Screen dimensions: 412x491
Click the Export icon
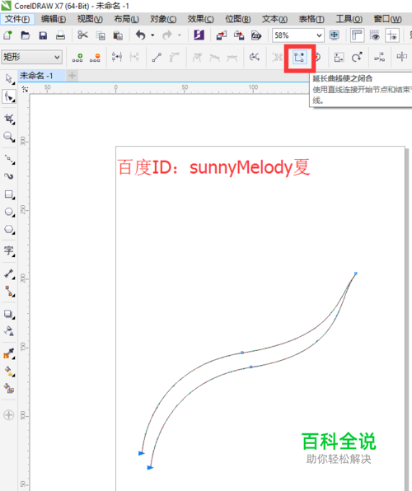coord(239,35)
